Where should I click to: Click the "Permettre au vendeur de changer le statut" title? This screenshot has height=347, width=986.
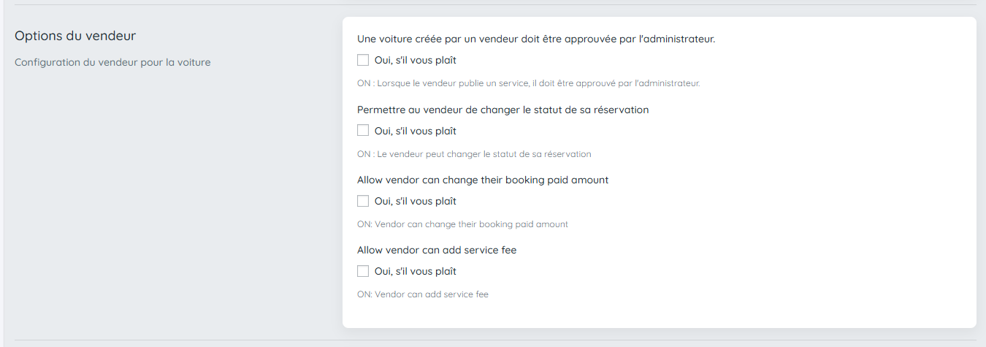click(x=502, y=110)
